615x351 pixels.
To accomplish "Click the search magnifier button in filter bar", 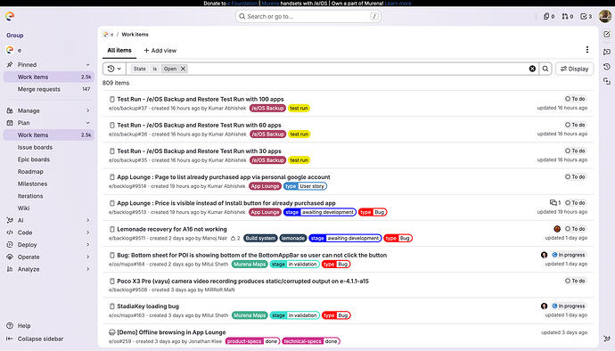I will [x=545, y=69].
